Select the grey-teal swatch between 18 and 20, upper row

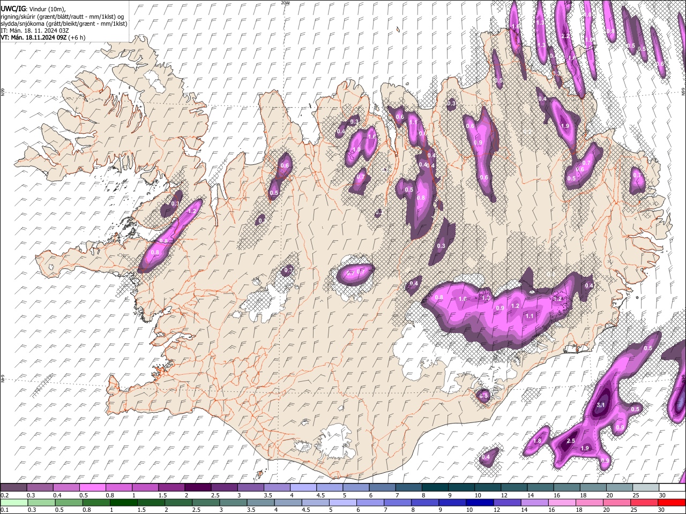(x=593, y=487)
